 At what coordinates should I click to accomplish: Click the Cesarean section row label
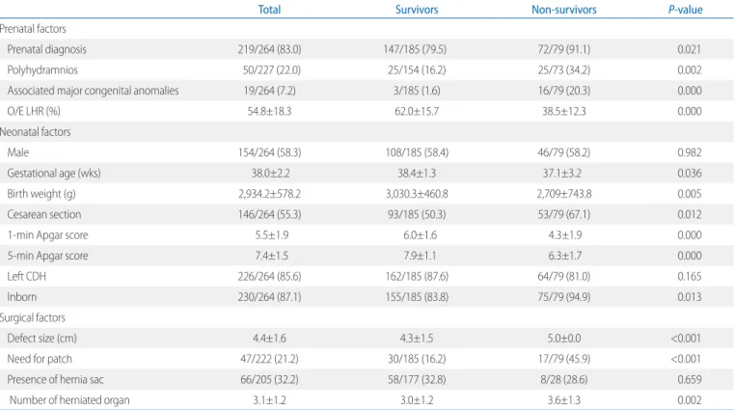coord(44,214)
